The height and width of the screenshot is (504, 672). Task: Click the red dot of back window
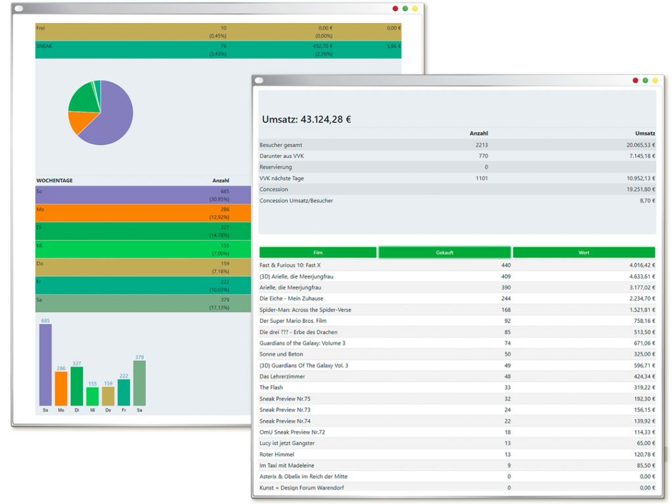(x=395, y=9)
